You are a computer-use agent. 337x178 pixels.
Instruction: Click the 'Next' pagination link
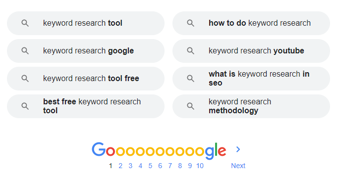click(238, 166)
